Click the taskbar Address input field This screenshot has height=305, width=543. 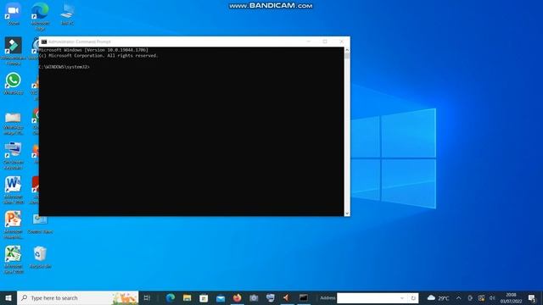click(x=367, y=297)
